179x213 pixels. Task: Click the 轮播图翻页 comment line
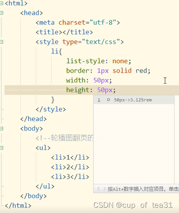65,138
